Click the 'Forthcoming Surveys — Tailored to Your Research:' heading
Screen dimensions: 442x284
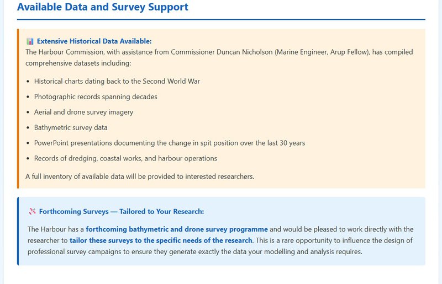tap(121, 212)
